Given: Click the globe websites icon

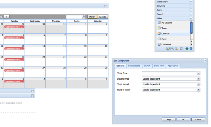Looking at the screenshot, I should click(x=187, y=49).
